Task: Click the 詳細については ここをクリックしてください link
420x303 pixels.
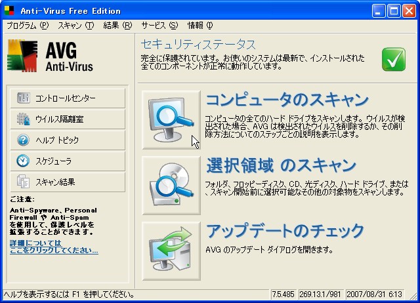Action: (x=54, y=247)
